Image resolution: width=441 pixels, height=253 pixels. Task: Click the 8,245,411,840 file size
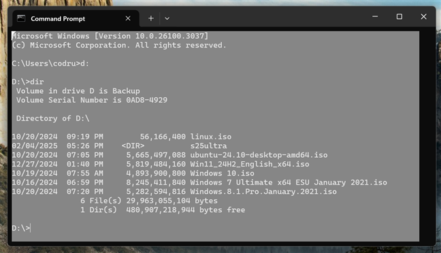pos(156,182)
